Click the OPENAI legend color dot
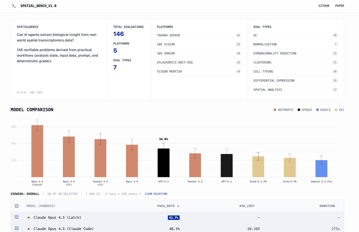 [x=299, y=110]
